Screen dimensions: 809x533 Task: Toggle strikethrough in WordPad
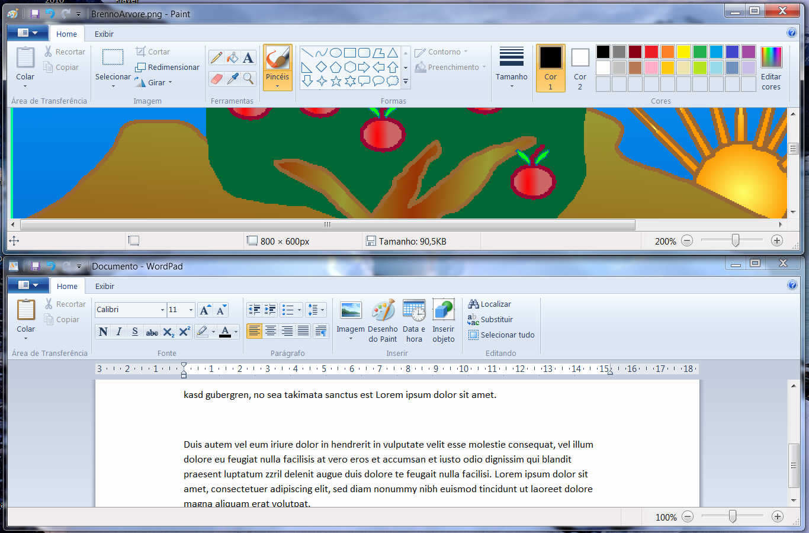point(152,332)
